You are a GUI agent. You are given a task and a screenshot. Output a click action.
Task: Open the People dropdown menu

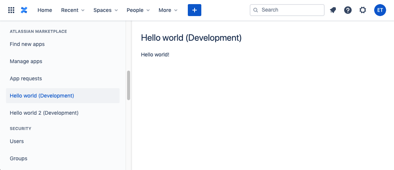(138, 10)
